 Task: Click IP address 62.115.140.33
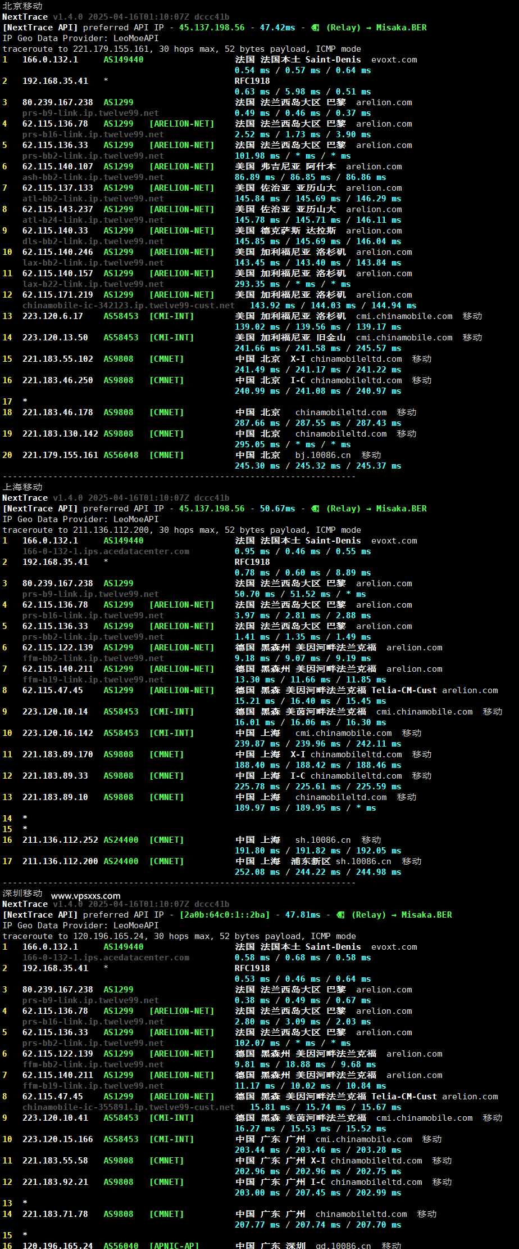click(x=56, y=231)
